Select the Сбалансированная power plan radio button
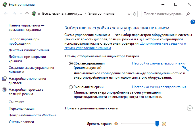The image size is (196, 131). (x=71, y=64)
